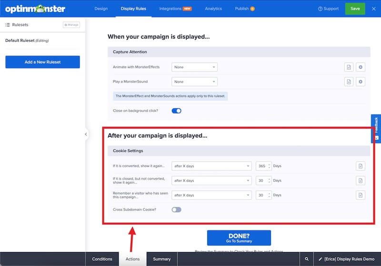Enable the Cross Subdomain Cookie toggle

[176, 209]
